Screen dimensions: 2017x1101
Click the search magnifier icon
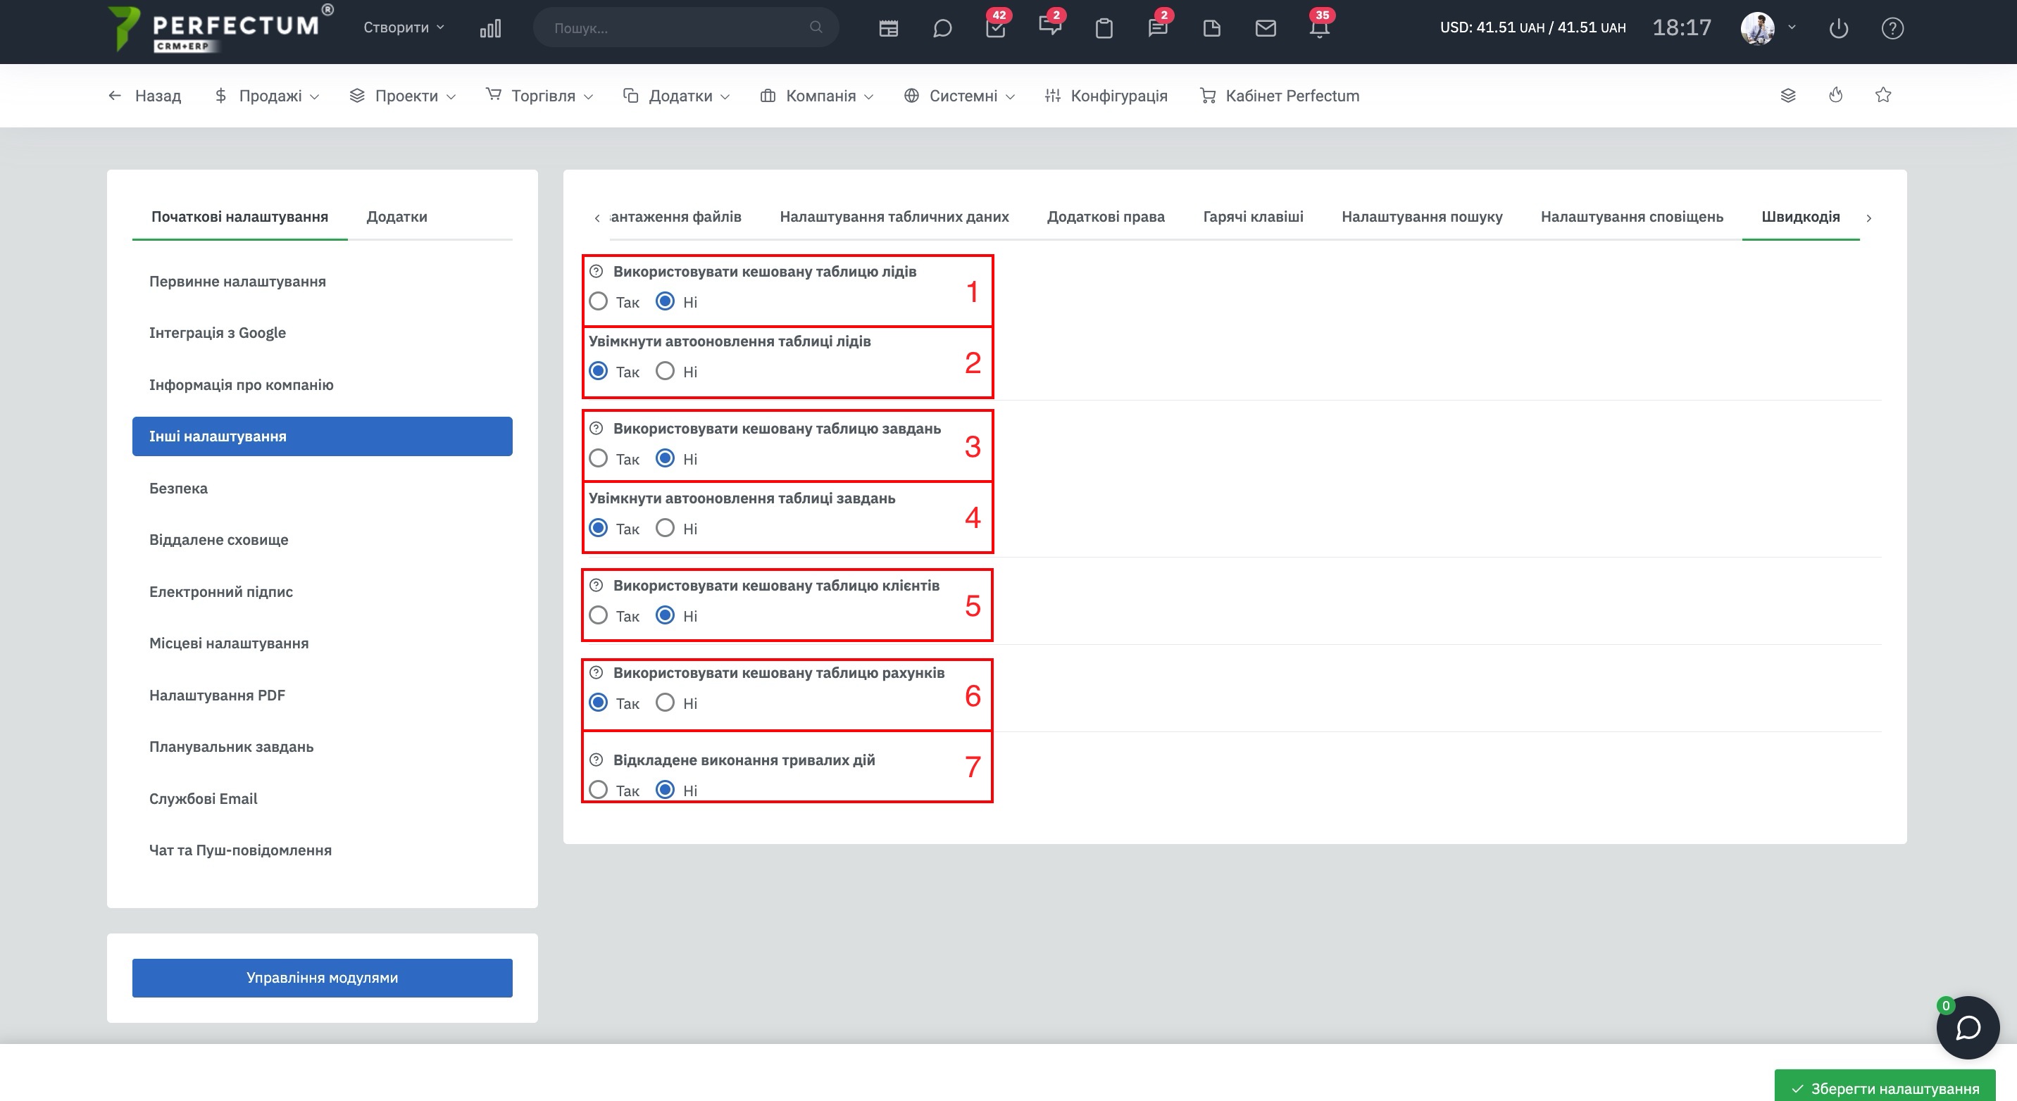(816, 27)
